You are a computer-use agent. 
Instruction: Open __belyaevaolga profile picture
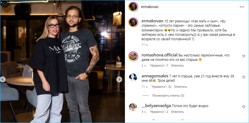[x=133, y=107]
